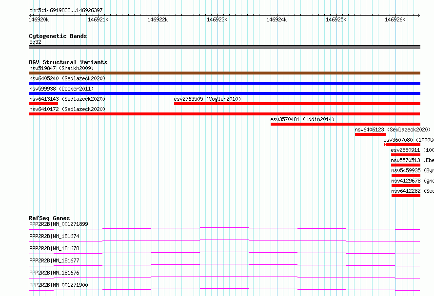
Task: Click the chr5:146919838..146926397 region label
Action: coord(66,10)
